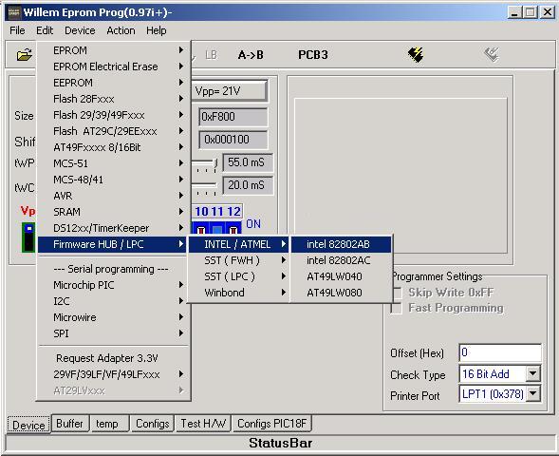Switch to Configs PIC18F tab
559x456 pixels.
pos(272,424)
